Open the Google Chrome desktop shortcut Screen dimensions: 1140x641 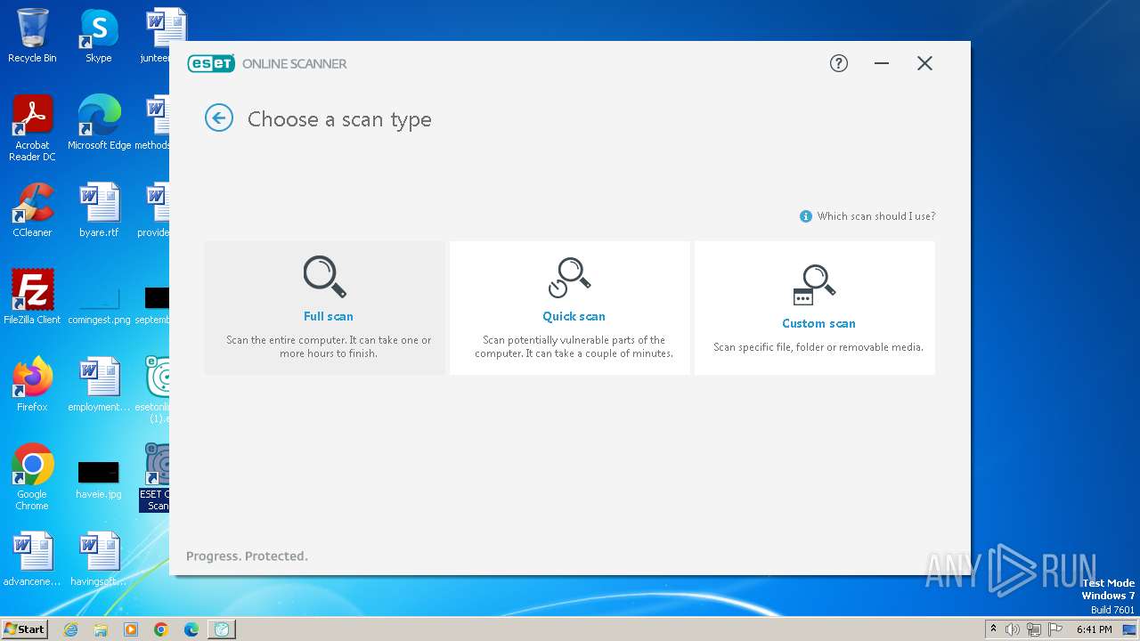point(32,477)
